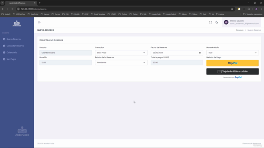Open the HTML5 bookmark folder
Image resolution: width=264 pixels, height=148 pixels.
pos(112,14)
